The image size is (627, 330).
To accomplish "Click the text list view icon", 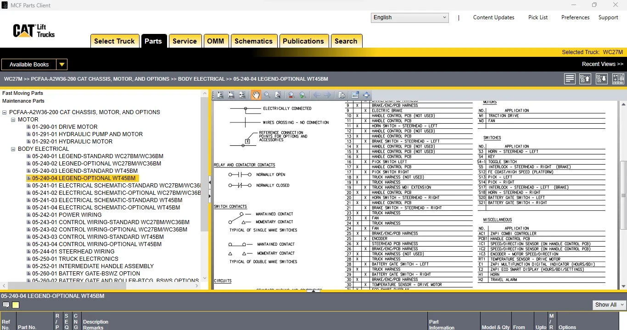I will point(570,79).
